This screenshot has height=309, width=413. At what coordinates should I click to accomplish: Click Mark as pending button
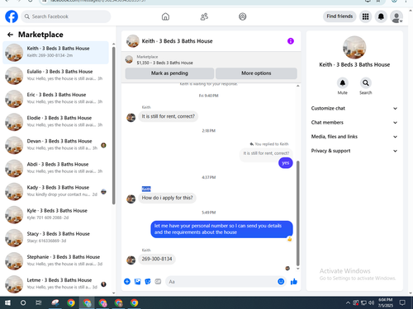(x=169, y=73)
